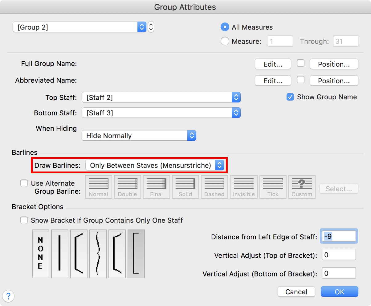Select the Double barline icon
Image resolution: width=371 pixels, height=306 pixels.
point(128,187)
